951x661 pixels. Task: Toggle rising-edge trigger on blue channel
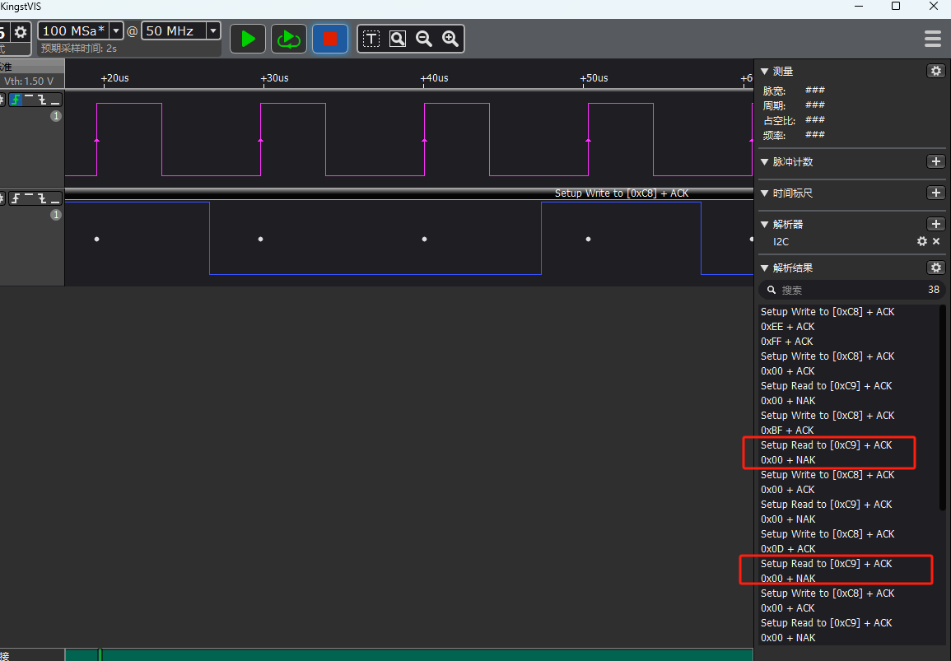coord(16,198)
